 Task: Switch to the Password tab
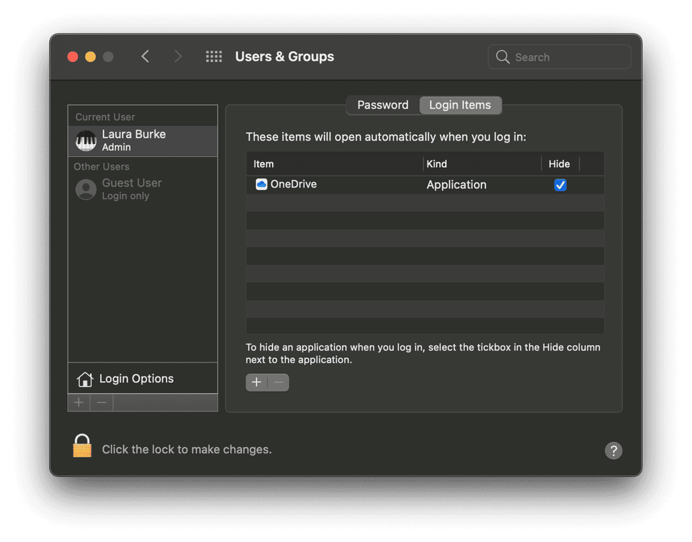pos(382,105)
